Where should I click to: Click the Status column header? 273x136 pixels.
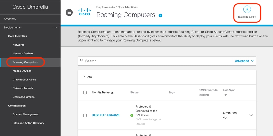point(134,92)
